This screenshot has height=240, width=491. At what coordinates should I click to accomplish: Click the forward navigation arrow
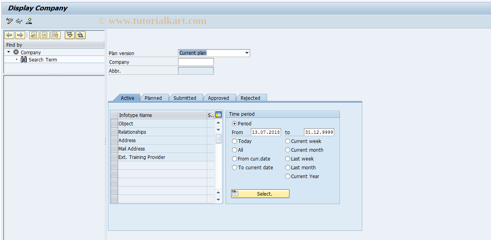point(19,35)
